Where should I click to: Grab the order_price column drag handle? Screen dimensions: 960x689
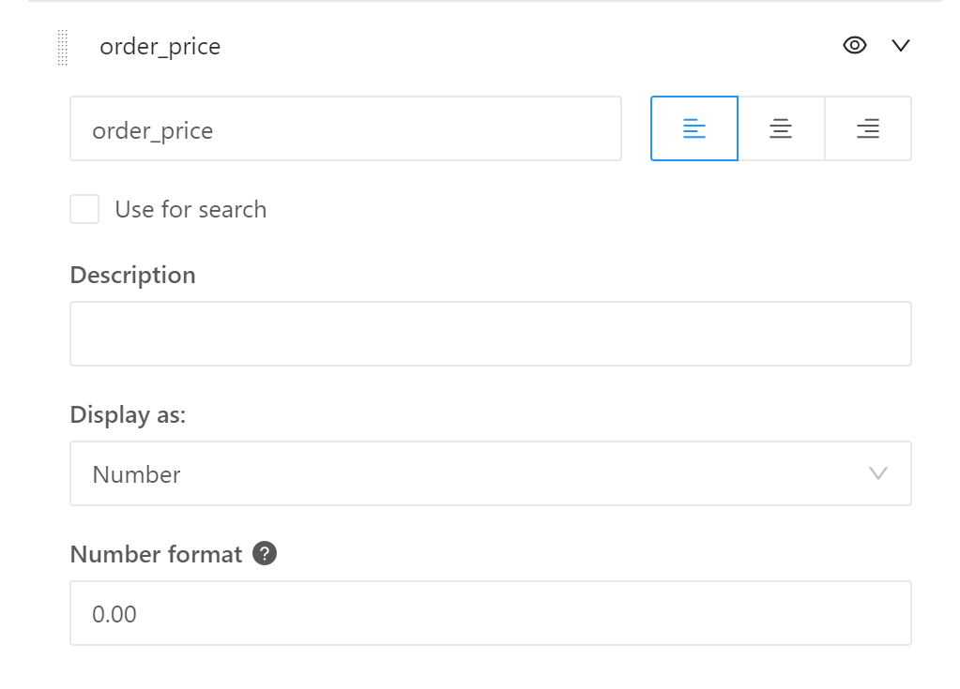point(63,47)
